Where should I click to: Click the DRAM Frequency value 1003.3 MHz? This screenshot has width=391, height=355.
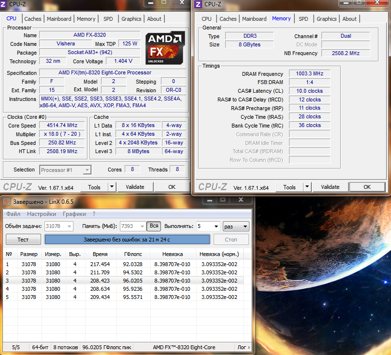309,74
